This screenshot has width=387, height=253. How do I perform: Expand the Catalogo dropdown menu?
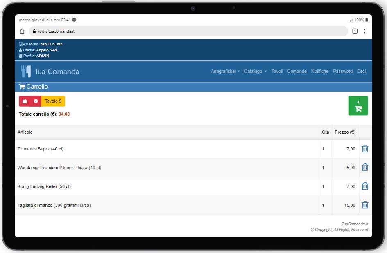256,71
